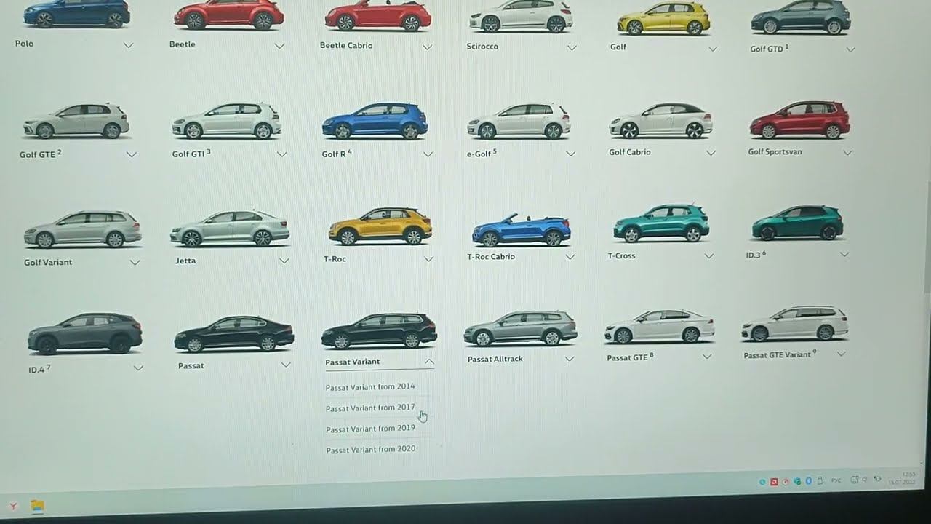Expand the Golf R chevron

pyautogui.click(x=428, y=154)
